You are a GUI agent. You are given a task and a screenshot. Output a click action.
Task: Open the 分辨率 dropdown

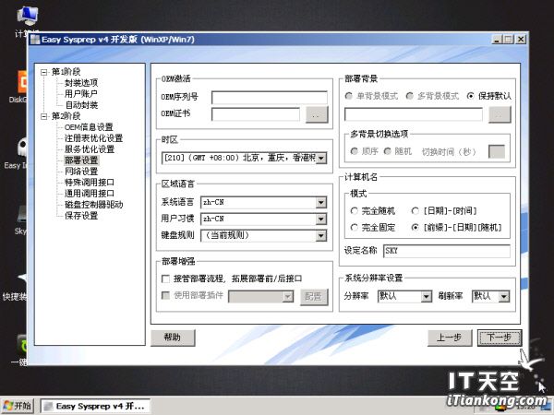coord(427,297)
